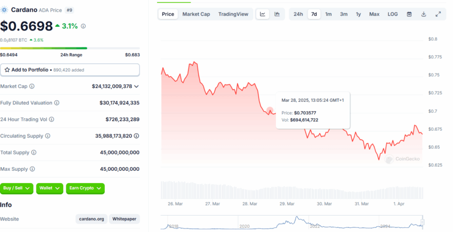Image resolution: width=453 pixels, height=232 pixels.
Task: Open cardano.org website link
Action: (92, 219)
